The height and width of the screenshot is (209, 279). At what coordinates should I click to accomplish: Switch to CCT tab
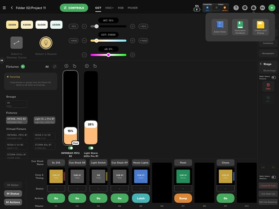98,8
